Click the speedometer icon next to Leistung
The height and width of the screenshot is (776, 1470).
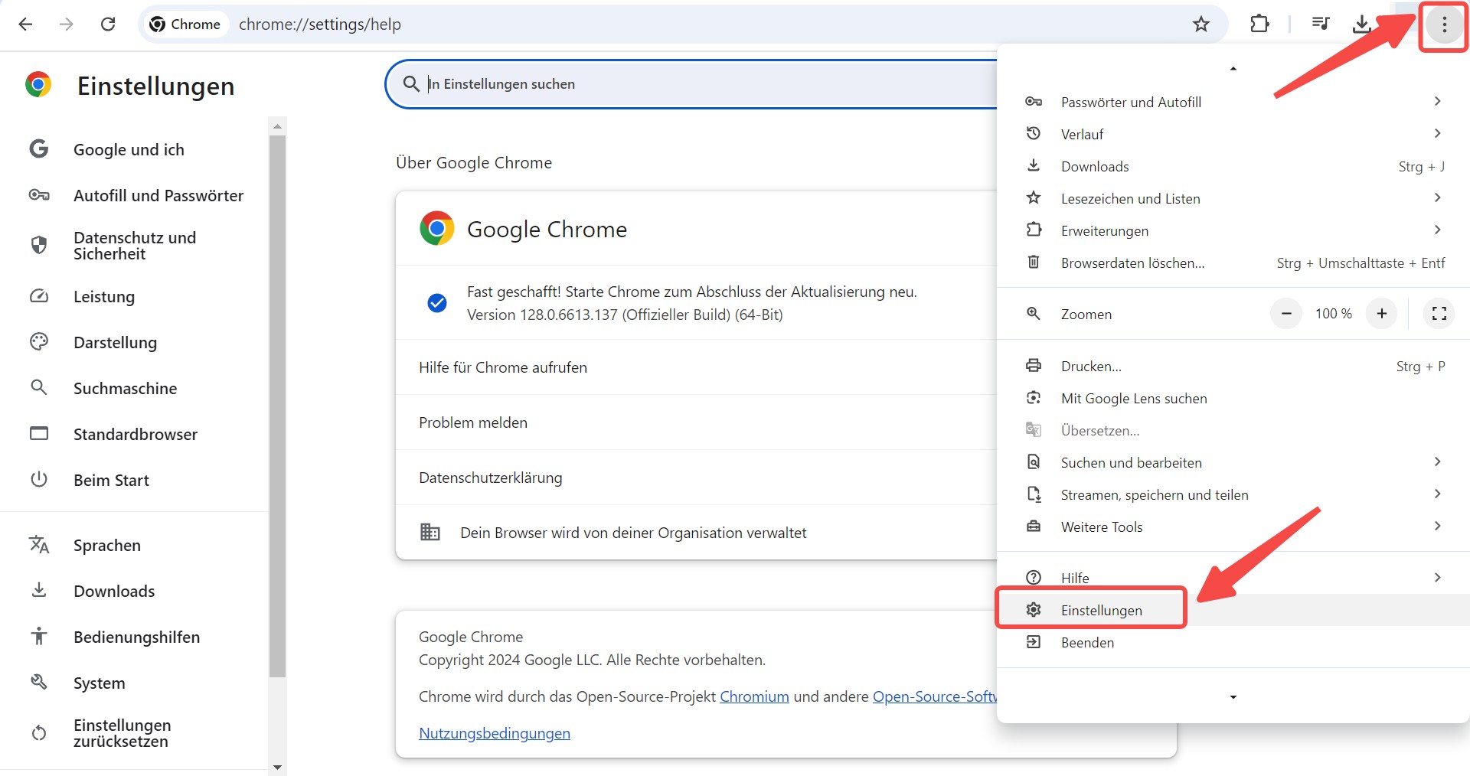point(39,296)
